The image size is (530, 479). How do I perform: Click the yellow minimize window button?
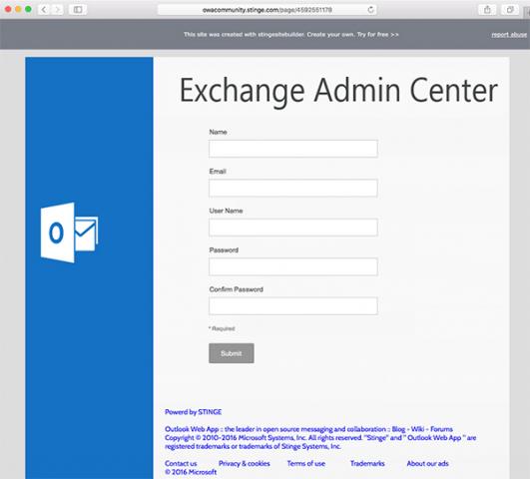18,9
